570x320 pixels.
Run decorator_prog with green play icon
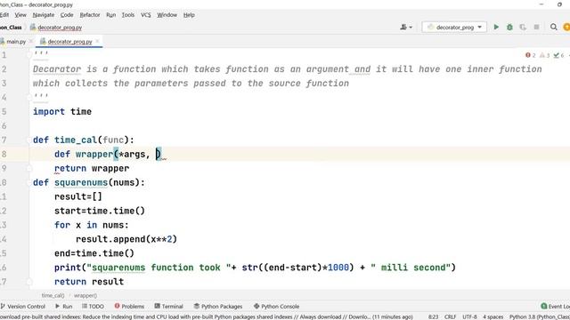[496, 28]
